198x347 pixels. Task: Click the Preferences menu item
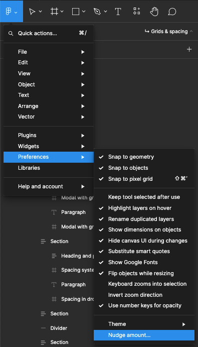[49, 157]
